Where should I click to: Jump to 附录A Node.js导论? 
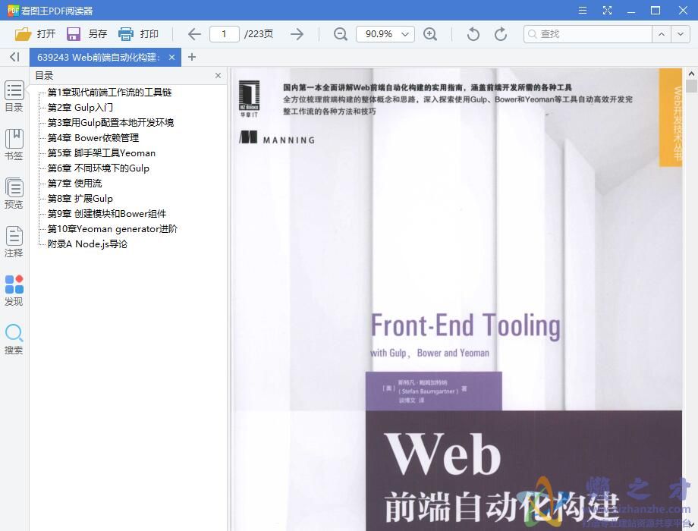(x=88, y=244)
